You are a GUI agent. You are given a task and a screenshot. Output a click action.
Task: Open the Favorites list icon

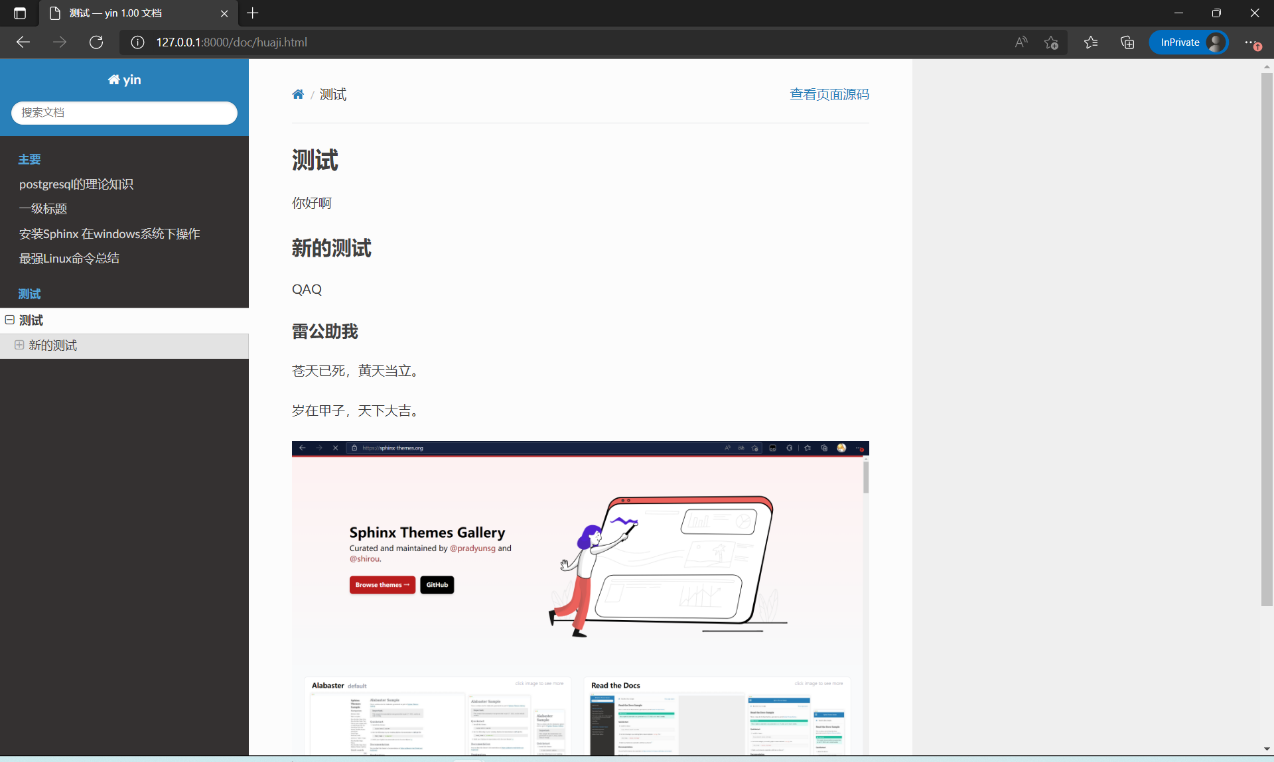click(1091, 42)
